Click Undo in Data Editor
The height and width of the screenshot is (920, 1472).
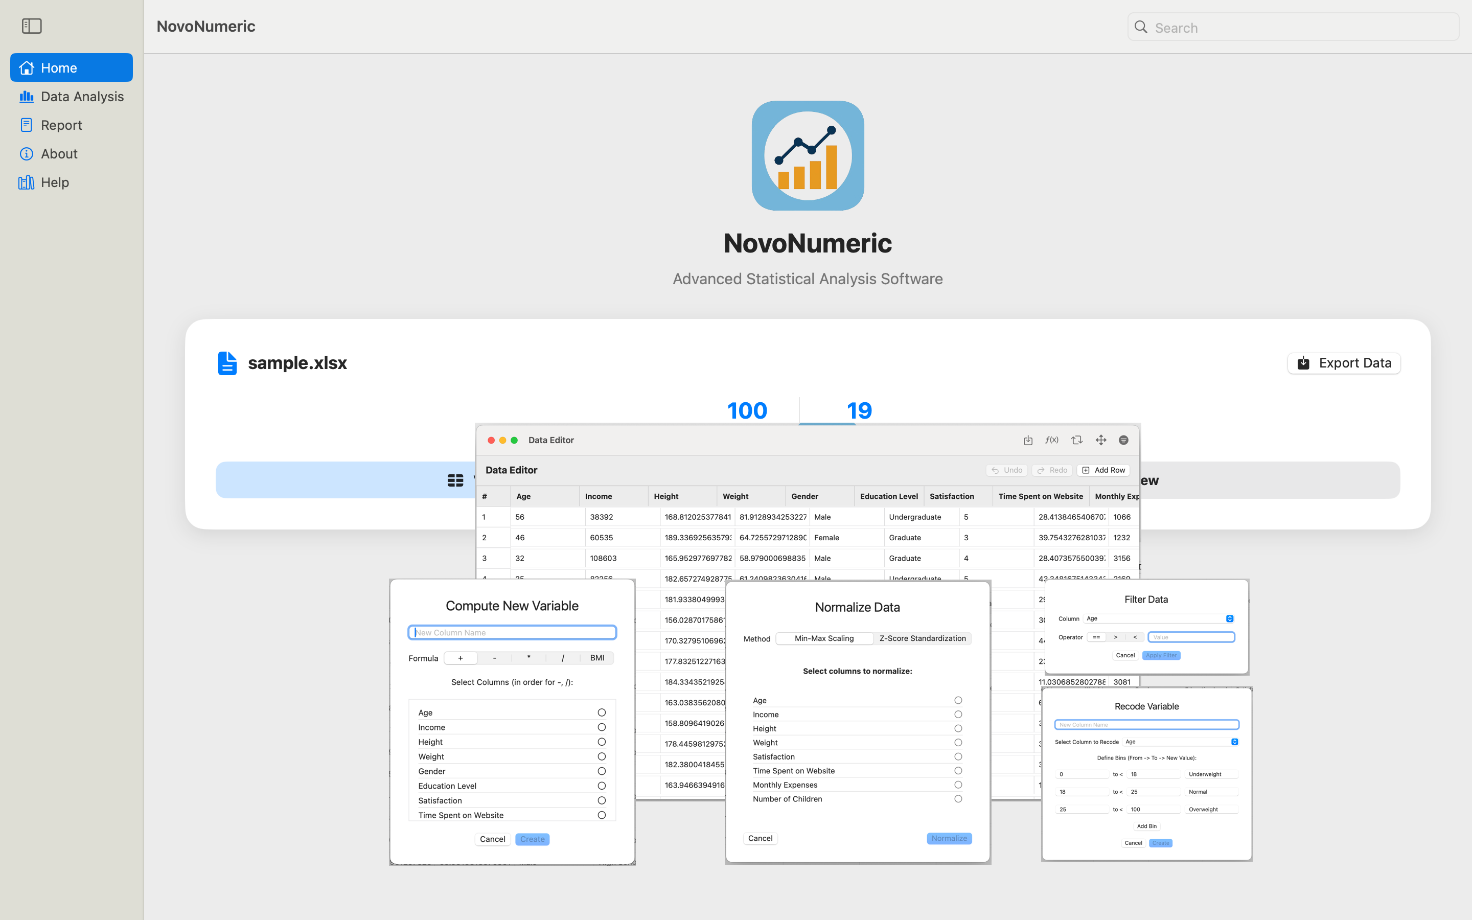[x=1007, y=470]
